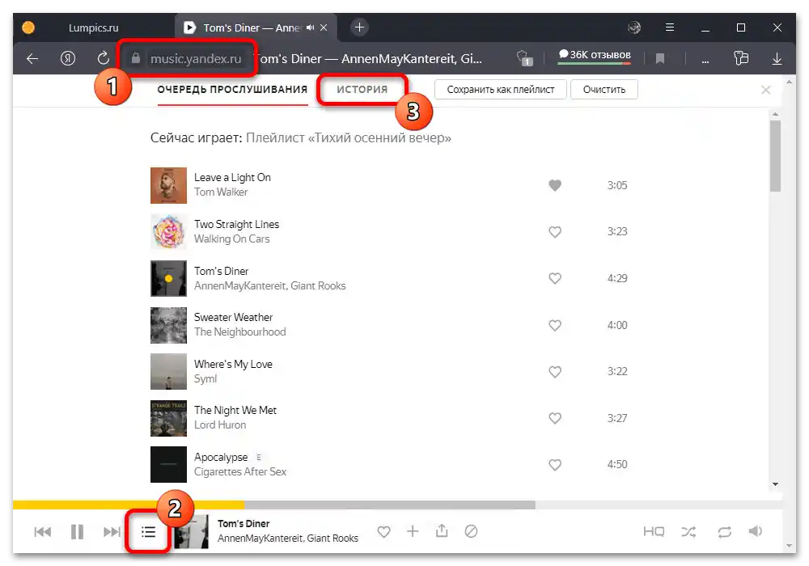Screen dimensions: 809x566
Task: Dislike current track with block icon
Action: (x=471, y=531)
